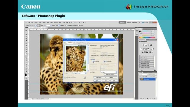Expand Channel Mixer Presets
Image resolution: width=190 pixels, height=107 pixels.
tap(140, 65)
